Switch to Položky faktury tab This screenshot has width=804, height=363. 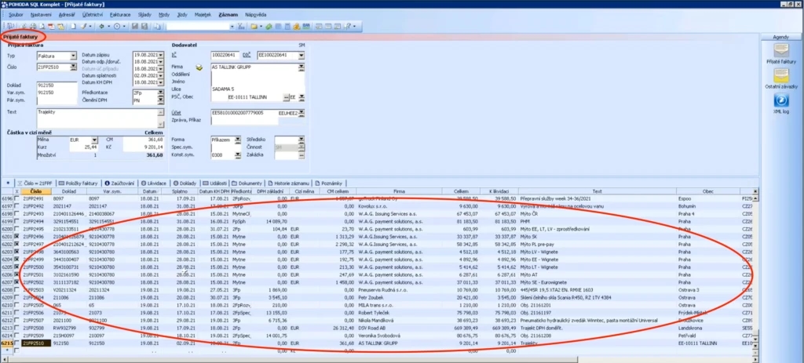(78, 183)
